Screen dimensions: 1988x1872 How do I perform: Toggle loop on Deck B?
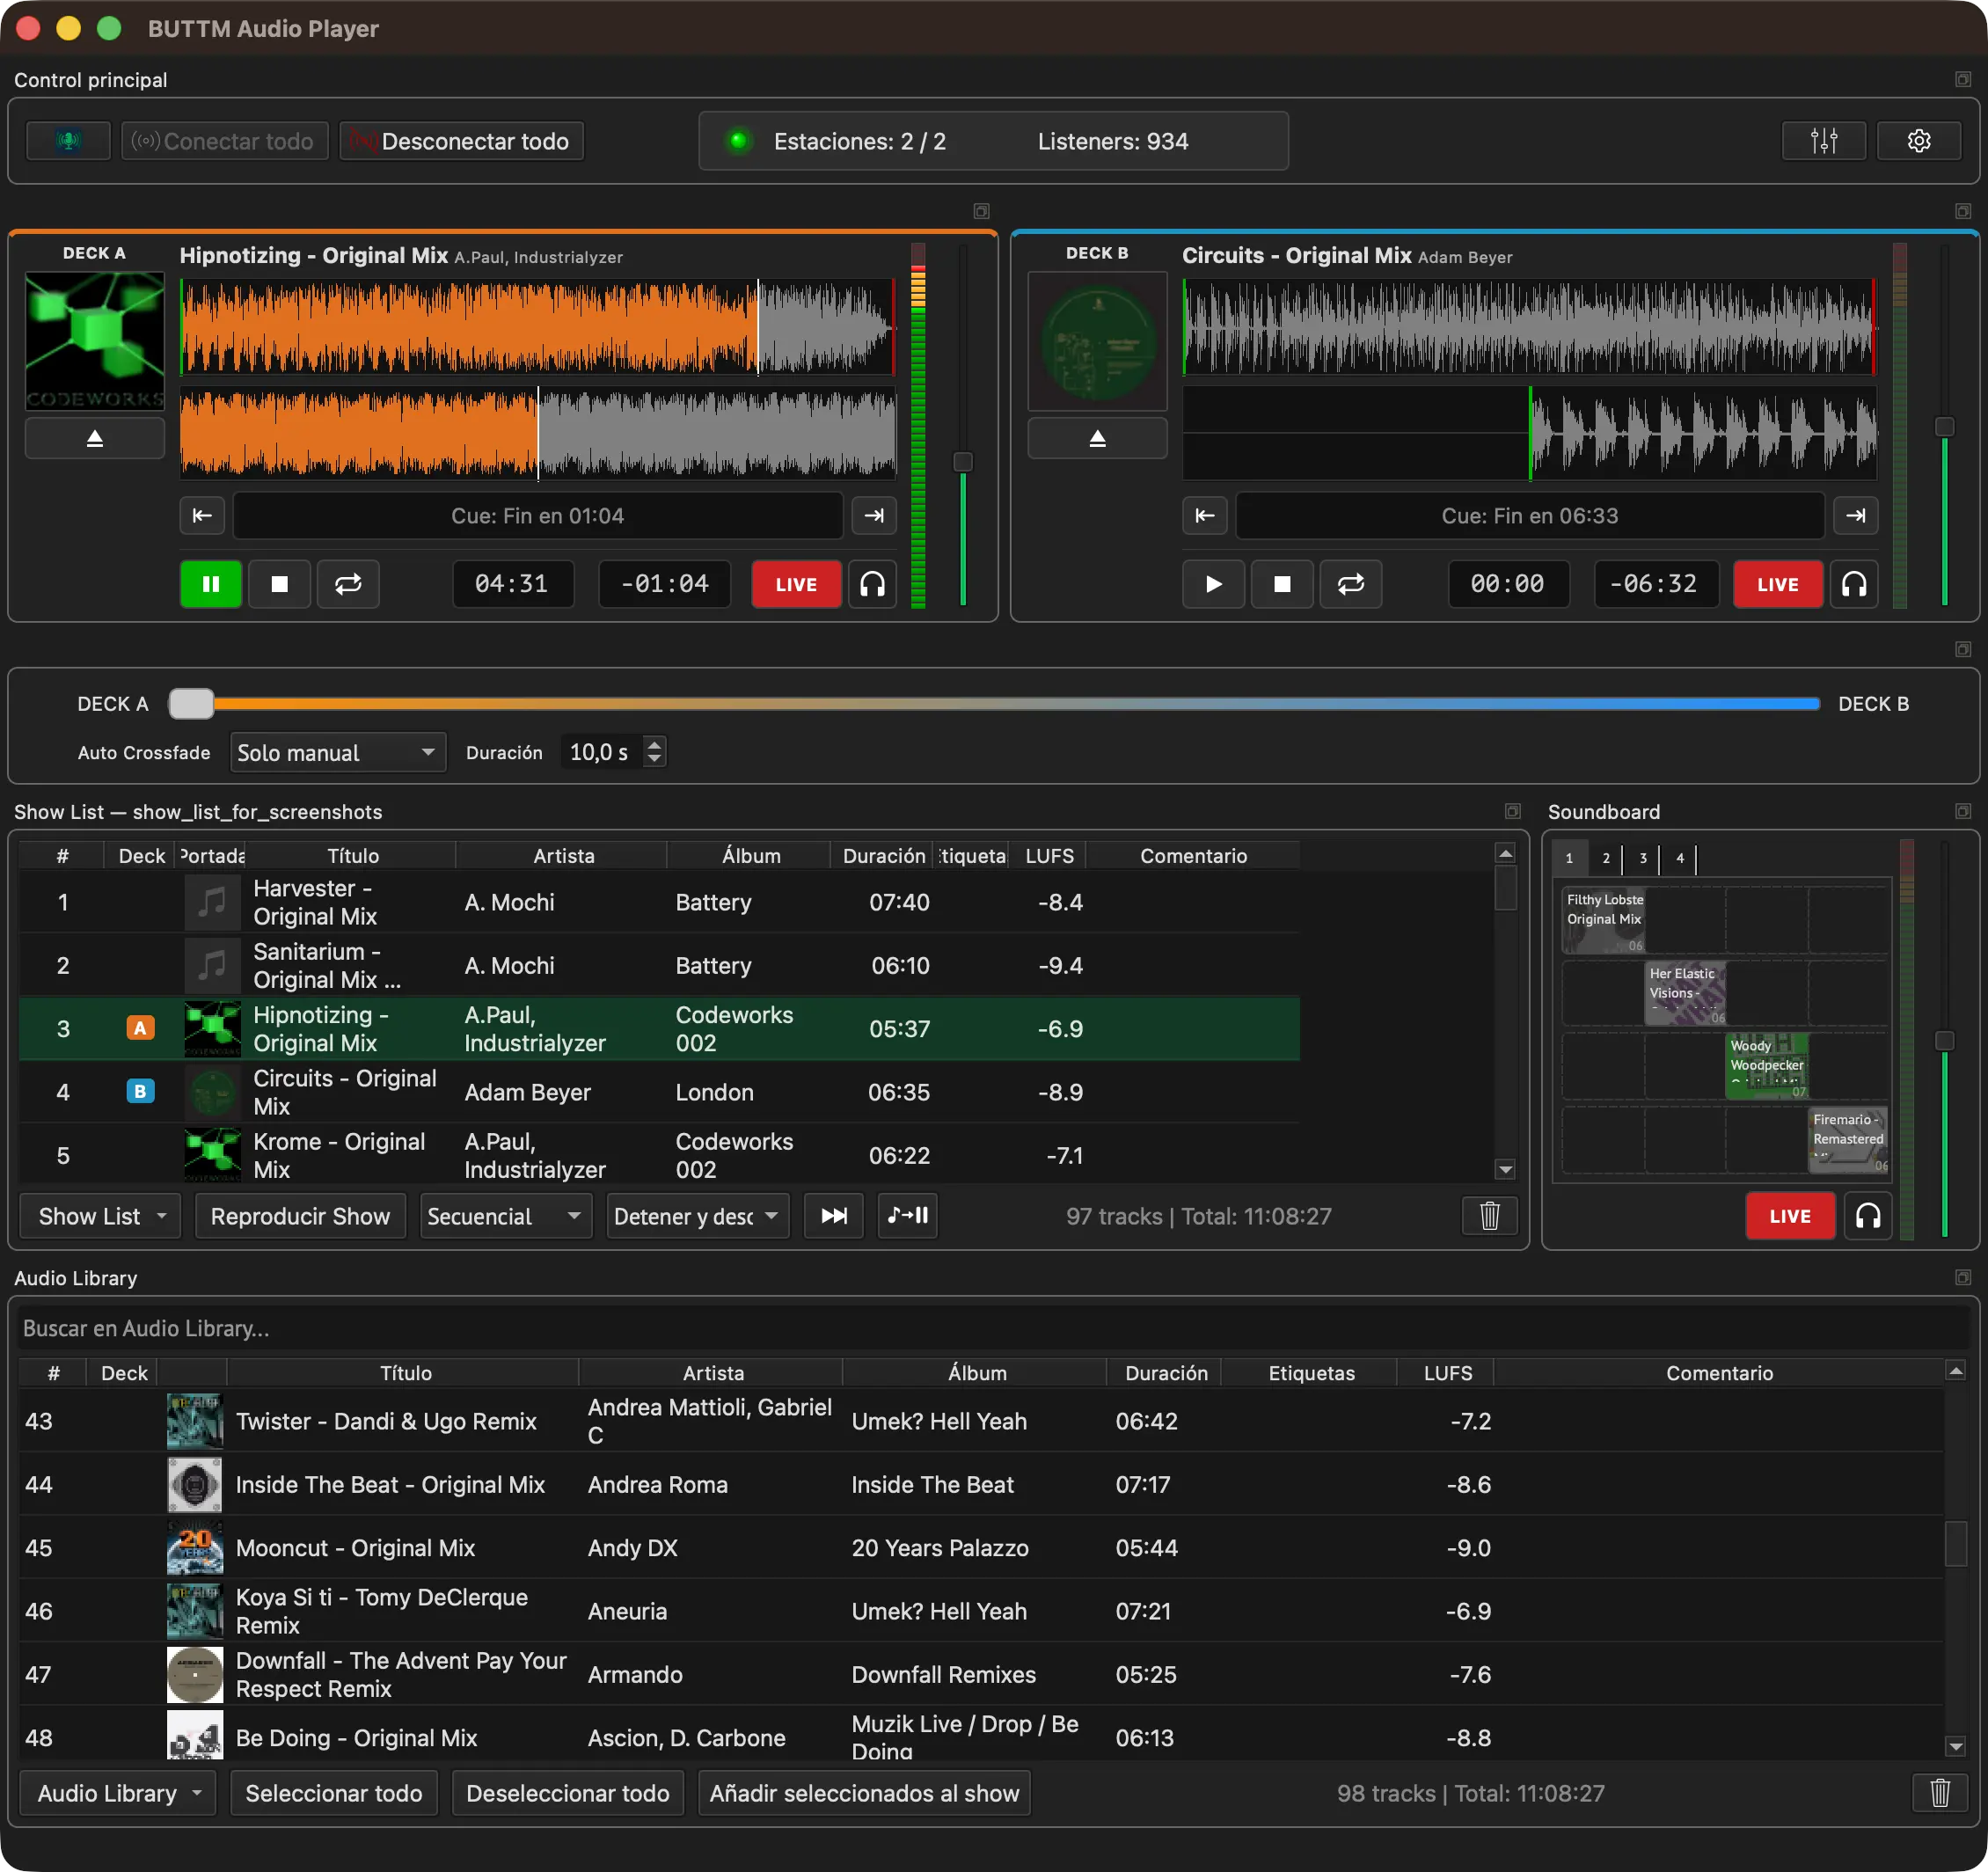(1351, 584)
